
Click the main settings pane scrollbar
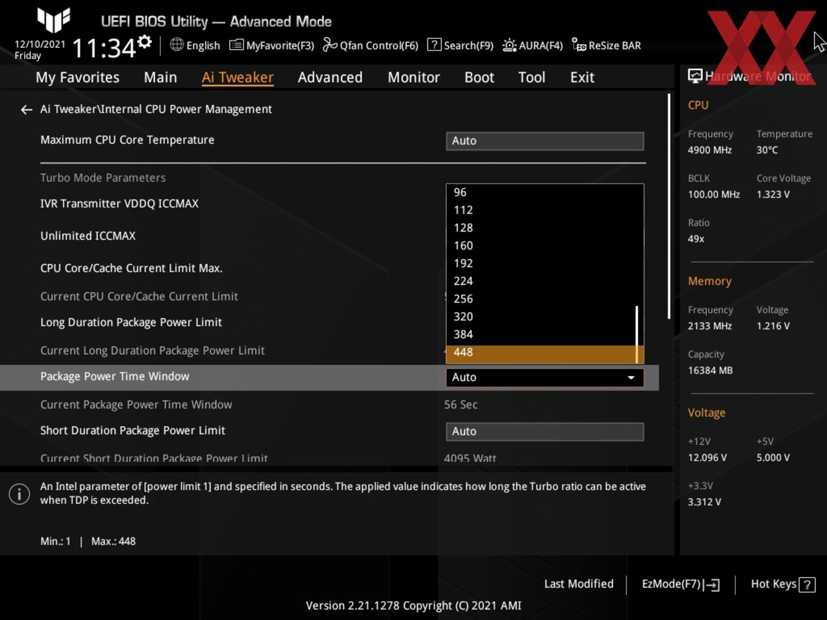pyautogui.click(x=670, y=207)
